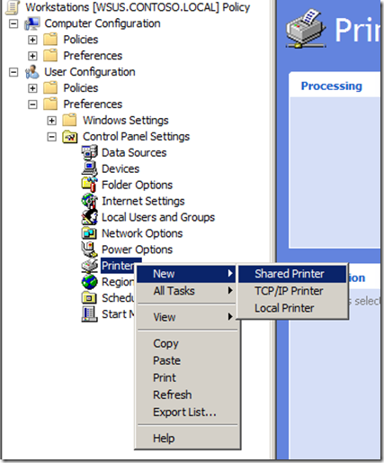Expand the Windows Settings node

click(x=52, y=121)
